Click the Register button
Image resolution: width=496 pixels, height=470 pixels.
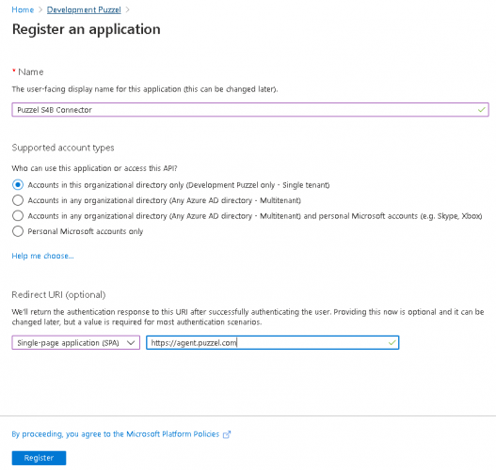(x=39, y=458)
